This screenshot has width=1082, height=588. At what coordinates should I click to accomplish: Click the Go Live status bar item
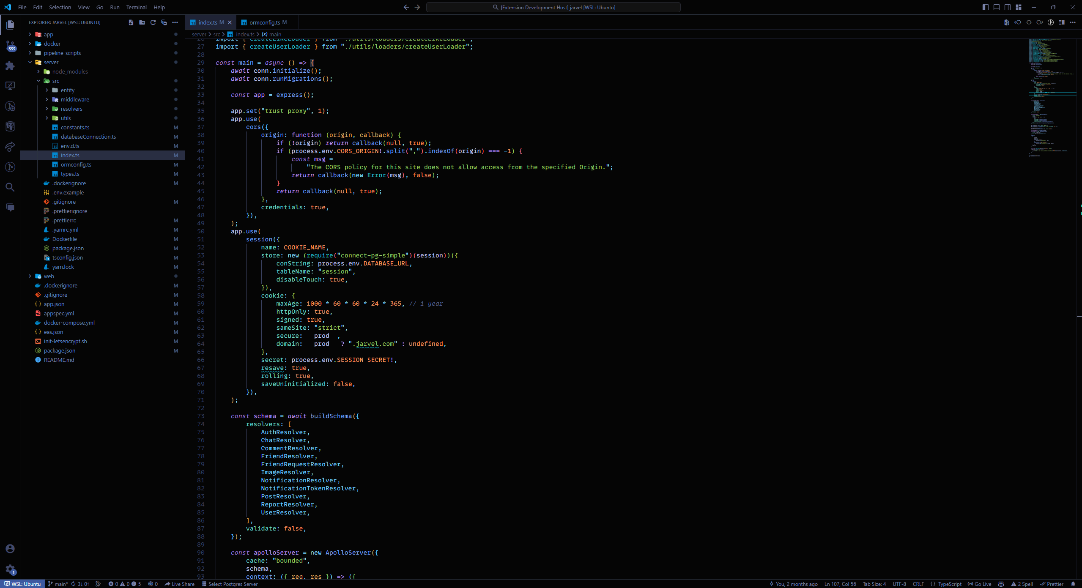[980, 584]
